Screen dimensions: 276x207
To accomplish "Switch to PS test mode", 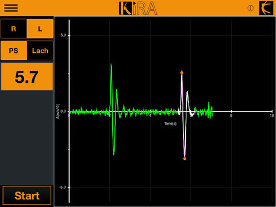I will pos(14,51).
